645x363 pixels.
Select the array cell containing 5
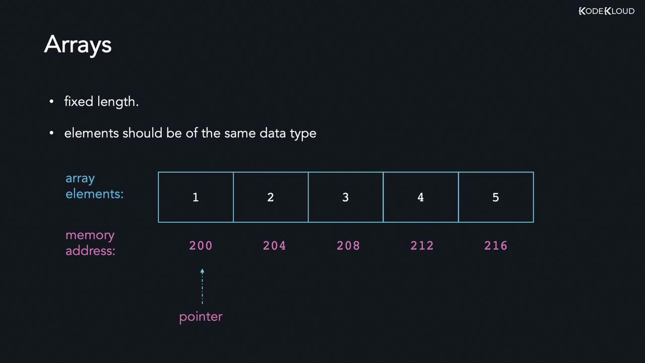tap(496, 197)
